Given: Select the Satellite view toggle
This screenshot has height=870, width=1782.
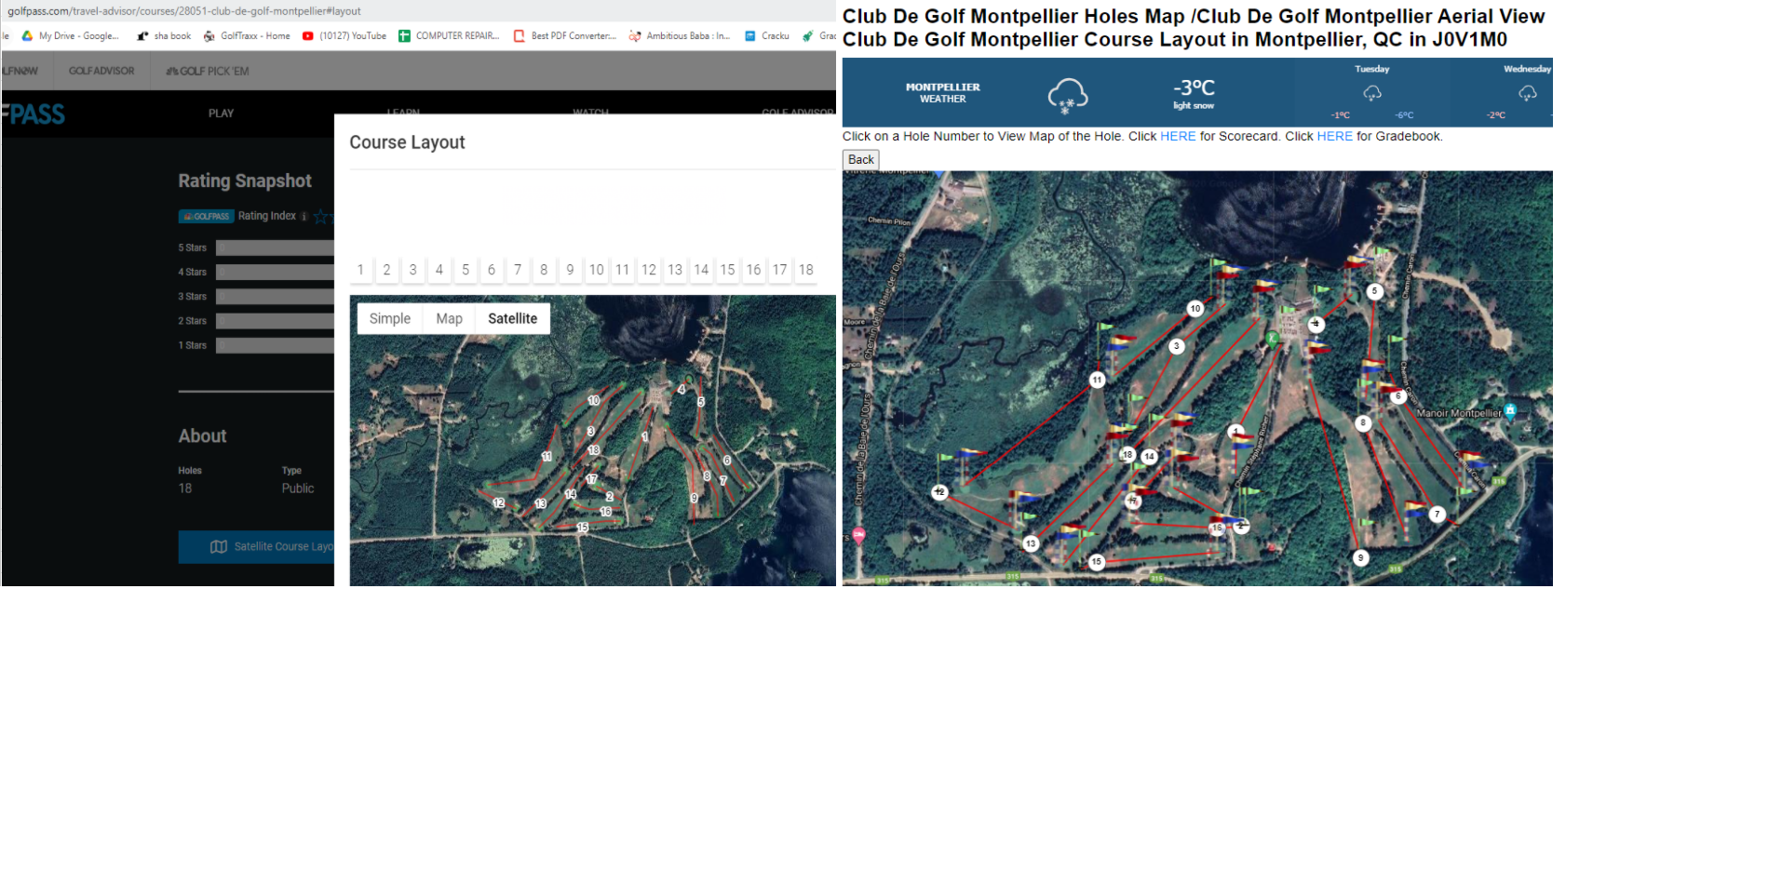Looking at the screenshot, I should click(512, 318).
